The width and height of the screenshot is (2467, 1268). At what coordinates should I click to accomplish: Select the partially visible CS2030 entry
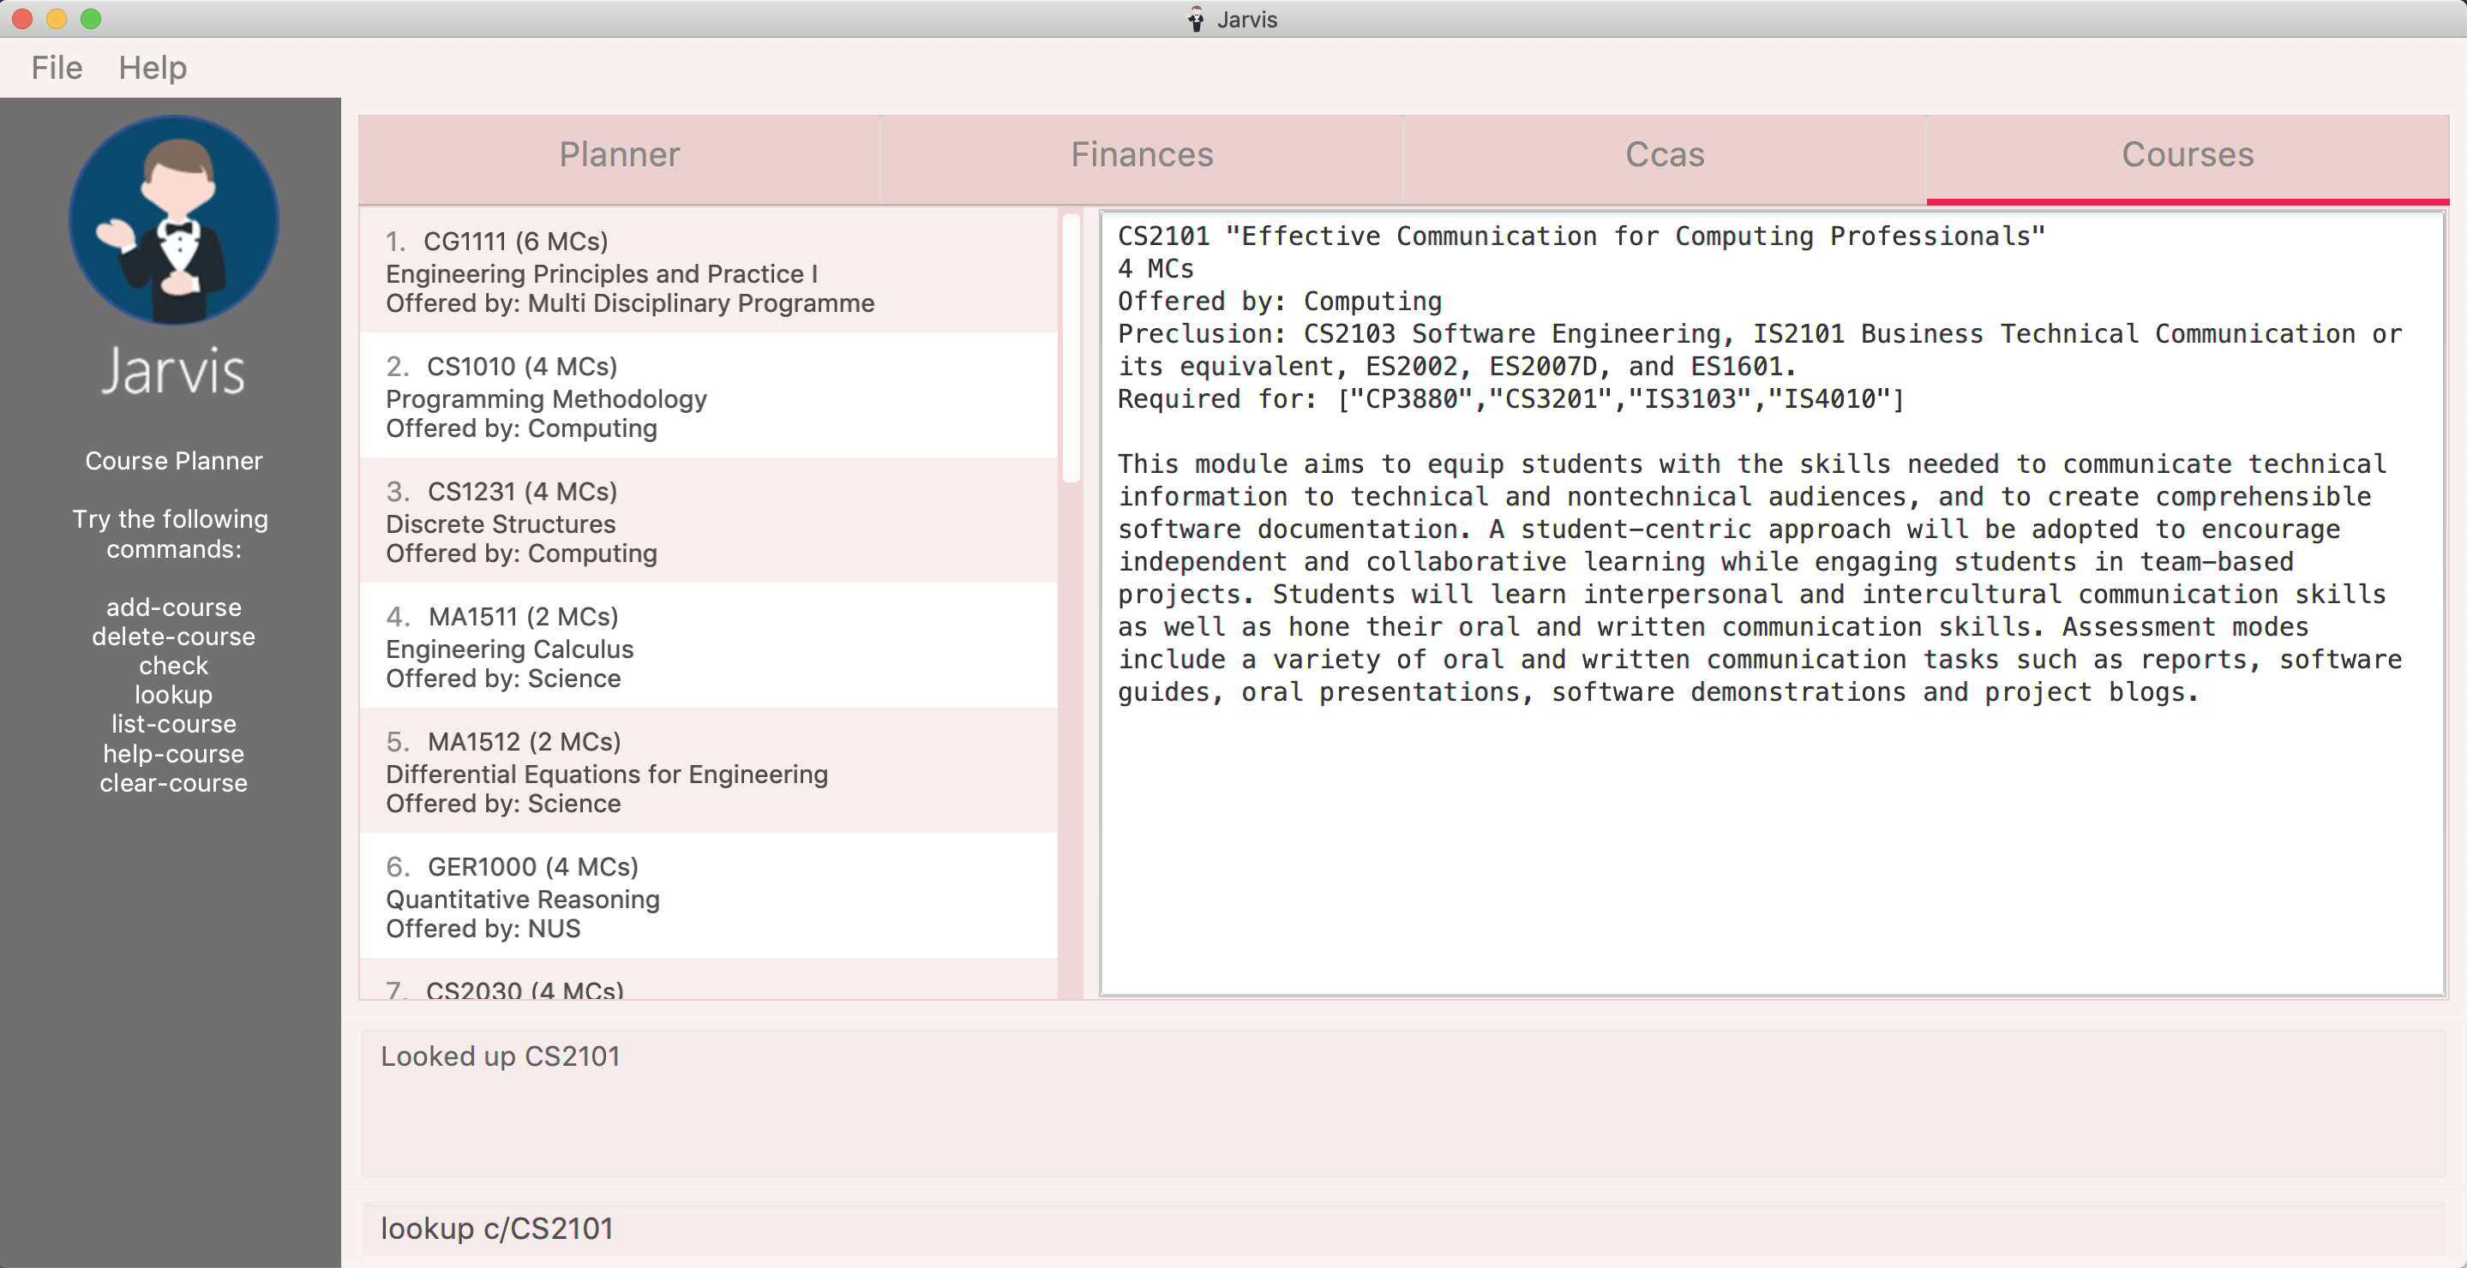click(x=709, y=980)
